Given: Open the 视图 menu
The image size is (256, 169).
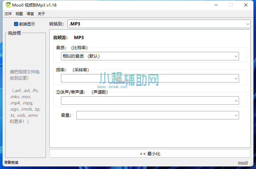Looking at the screenshot, I should click(19, 14).
